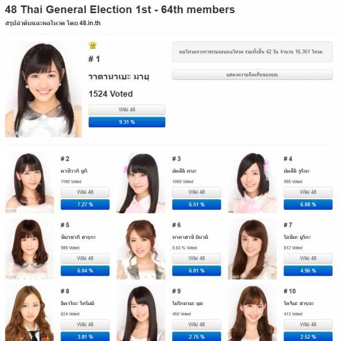Click the 6.08 % bar for #4
Screen dimensions: 343x341
308,204
